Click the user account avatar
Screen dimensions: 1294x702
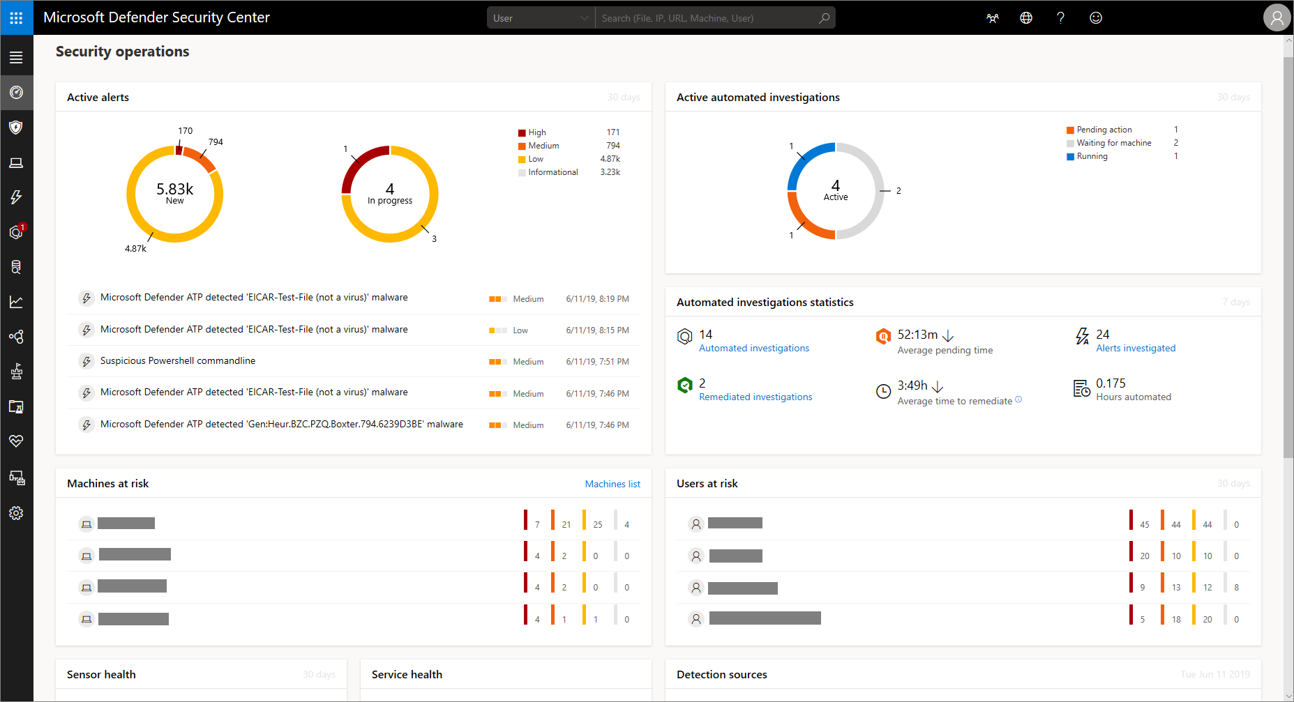tap(1277, 18)
